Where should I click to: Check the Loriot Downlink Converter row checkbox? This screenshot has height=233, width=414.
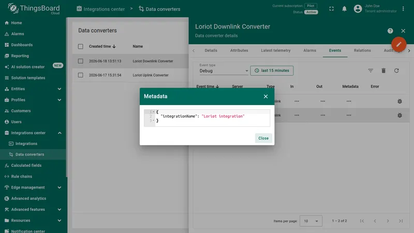81,61
